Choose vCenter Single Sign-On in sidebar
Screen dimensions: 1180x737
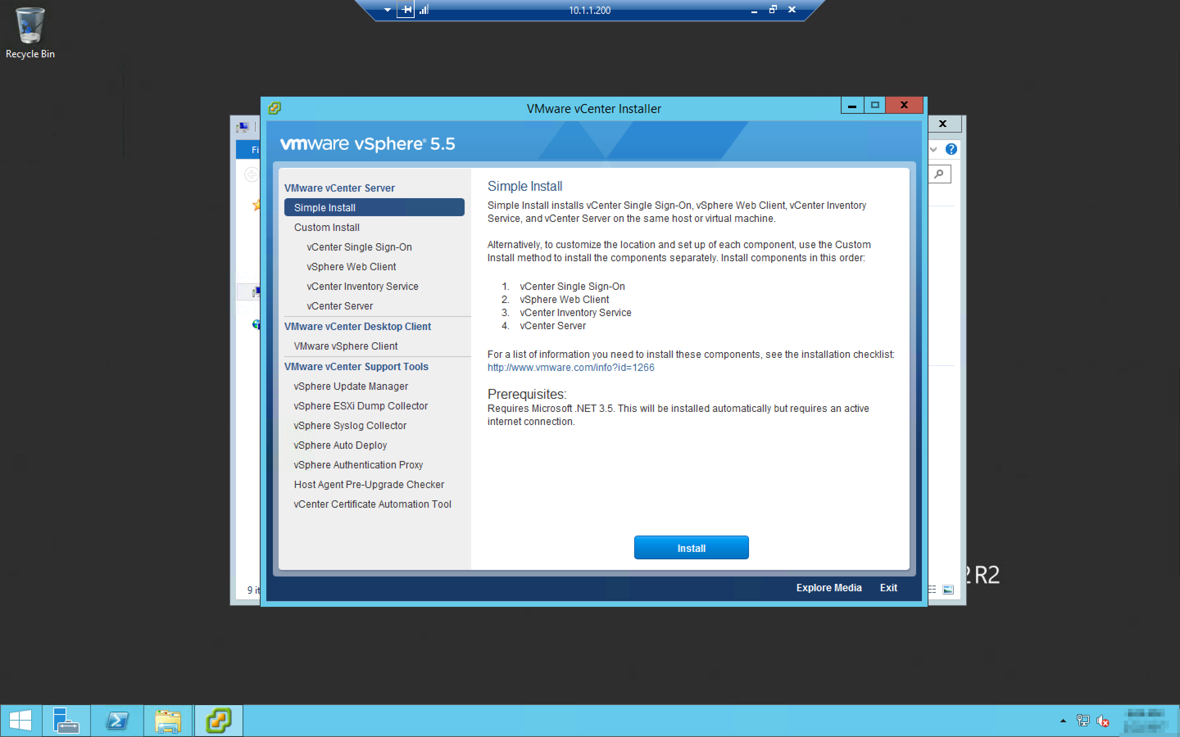click(x=359, y=246)
